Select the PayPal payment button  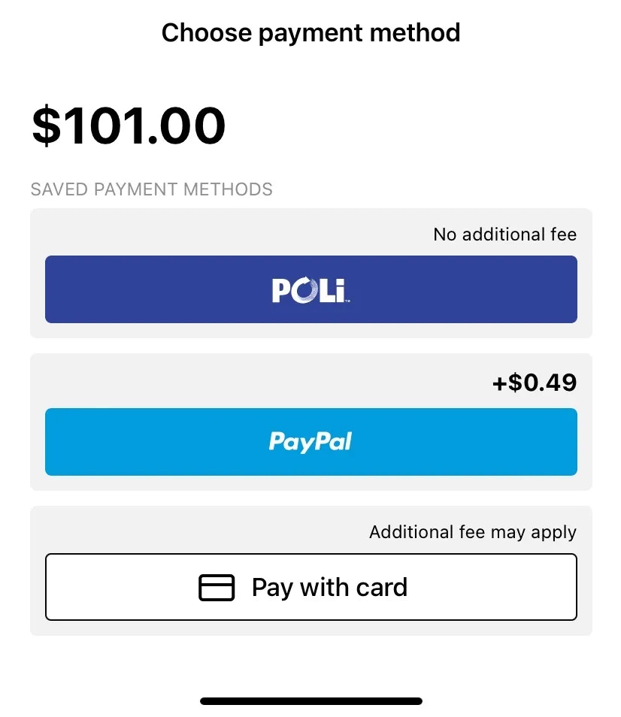tap(311, 442)
